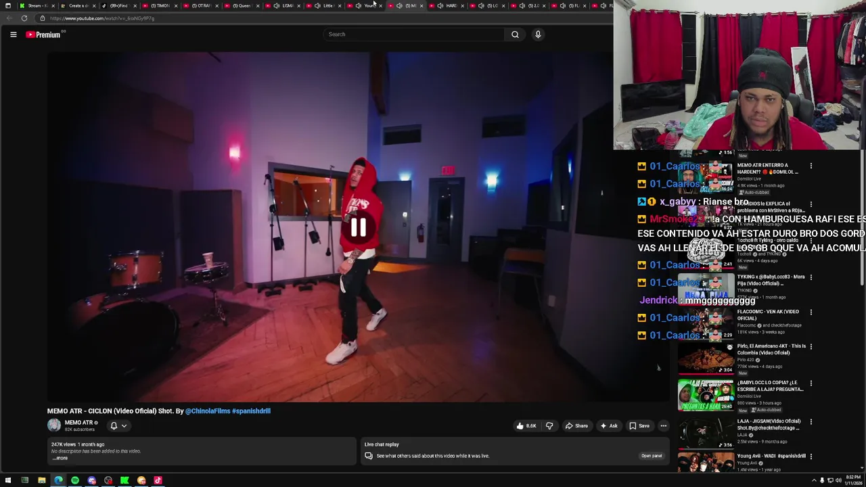Dislike the video with the thumbs-down button

[x=549, y=425]
